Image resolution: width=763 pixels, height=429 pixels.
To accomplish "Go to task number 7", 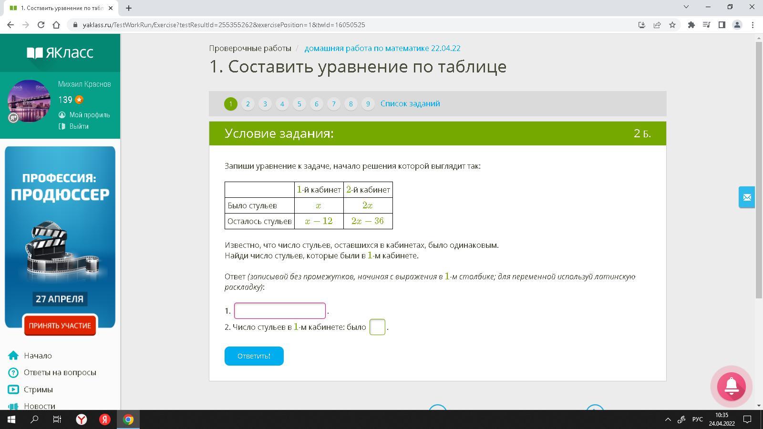I will 334,103.
